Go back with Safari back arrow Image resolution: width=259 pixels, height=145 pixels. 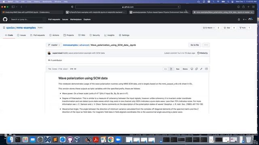click(x=21, y=7)
